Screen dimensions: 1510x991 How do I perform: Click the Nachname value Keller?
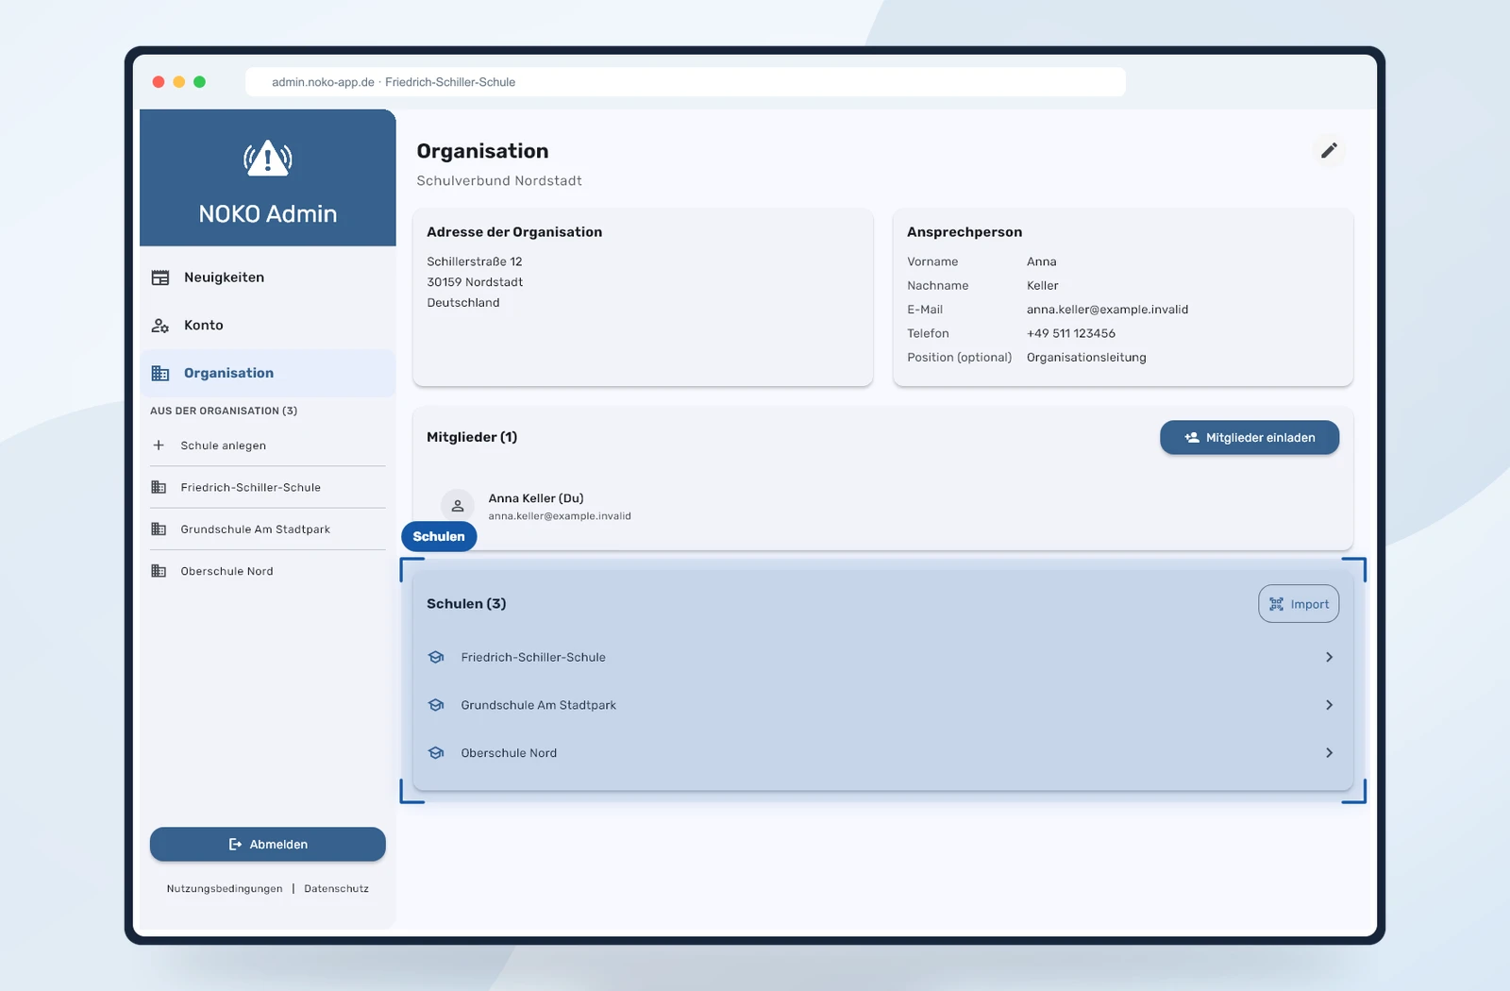click(x=1043, y=286)
